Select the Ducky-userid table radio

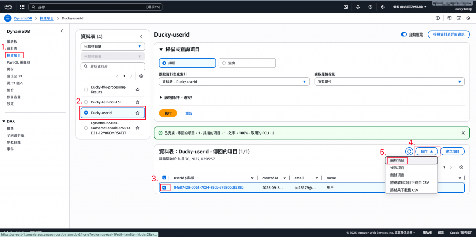tap(86, 113)
